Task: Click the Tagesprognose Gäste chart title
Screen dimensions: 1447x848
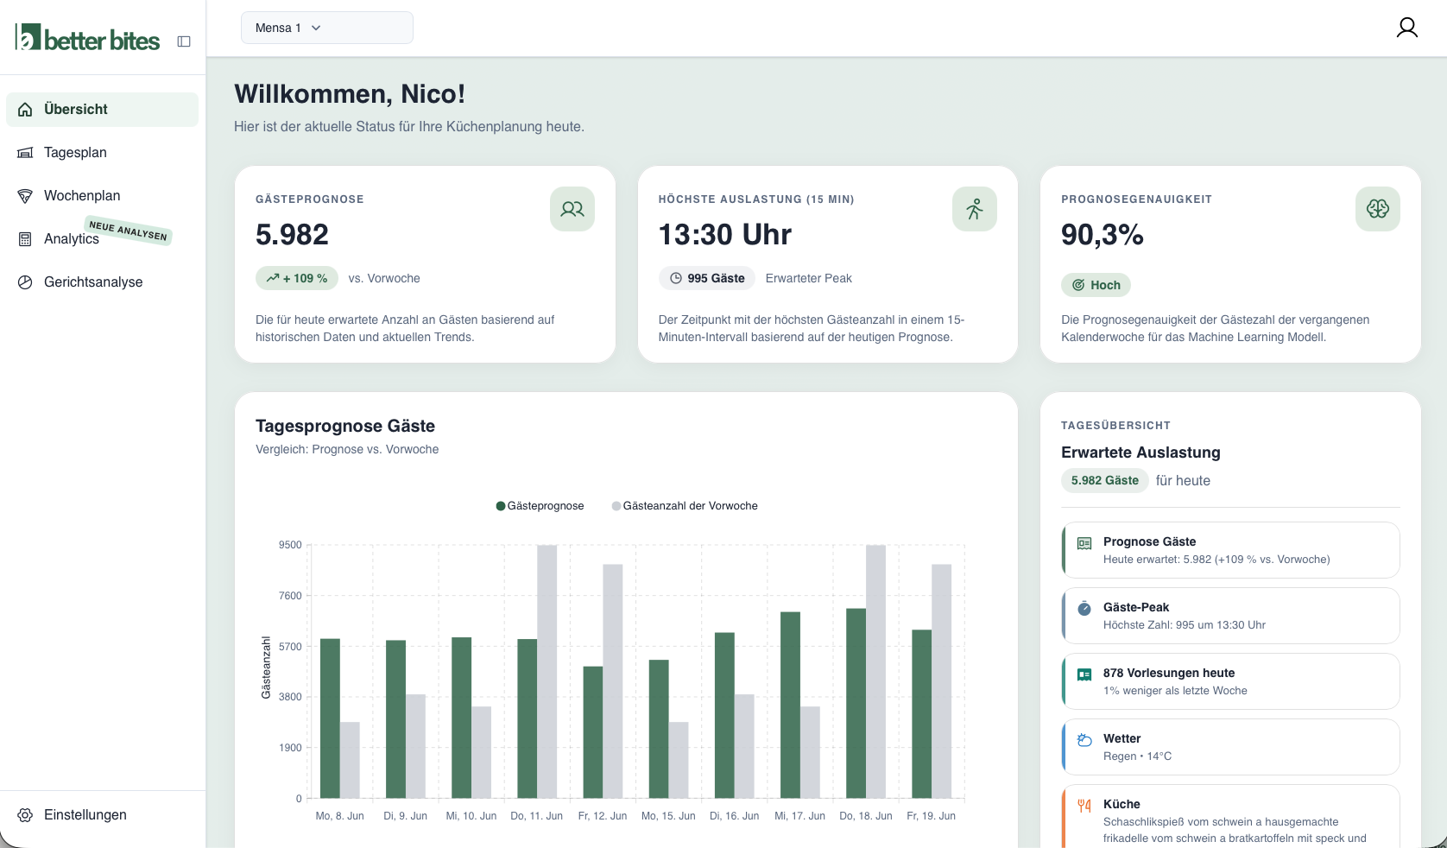Action: coord(345,426)
